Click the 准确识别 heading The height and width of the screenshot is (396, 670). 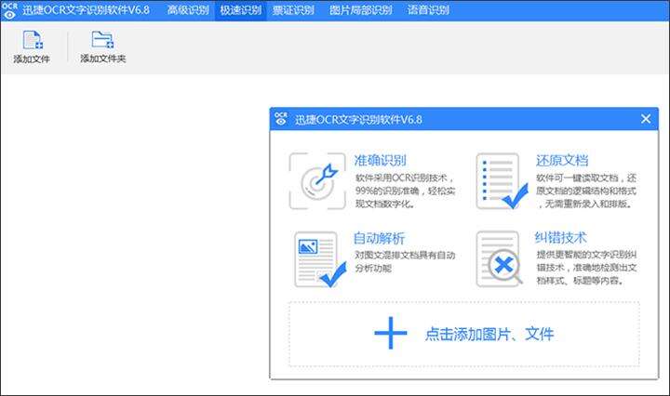click(x=380, y=161)
